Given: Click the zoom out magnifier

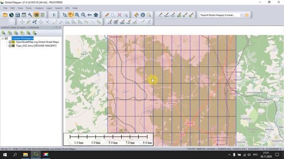Looking at the screenshot, I should [83, 15].
